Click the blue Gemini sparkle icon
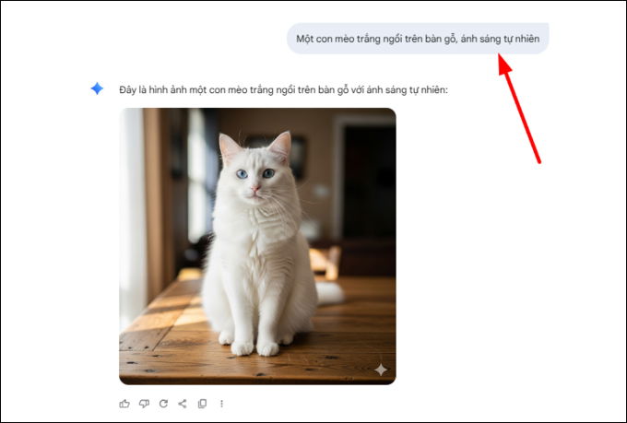This screenshot has height=423, width=627. [x=97, y=88]
